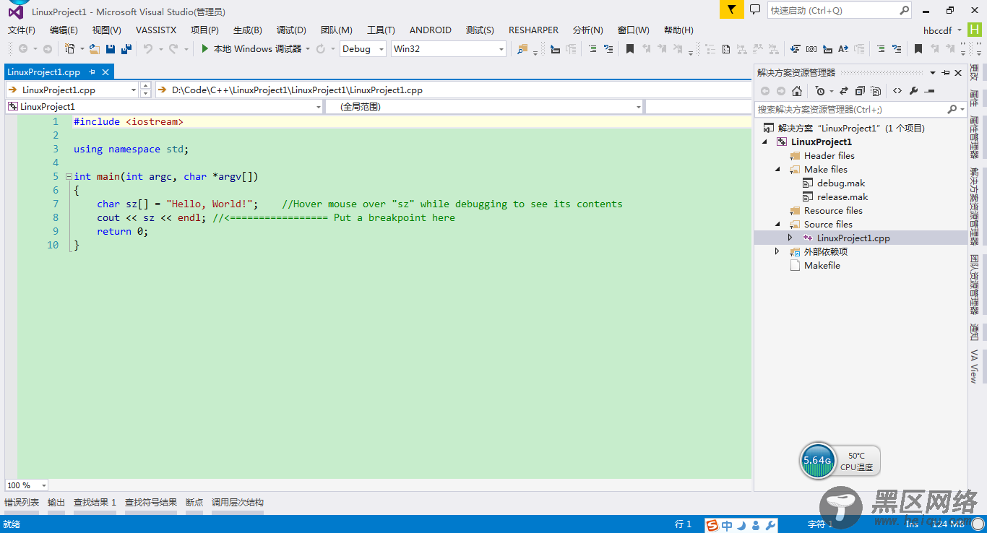Click the Sogou input method S icon
Image resolution: width=987 pixels, height=533 pixels.
(712, 525)
